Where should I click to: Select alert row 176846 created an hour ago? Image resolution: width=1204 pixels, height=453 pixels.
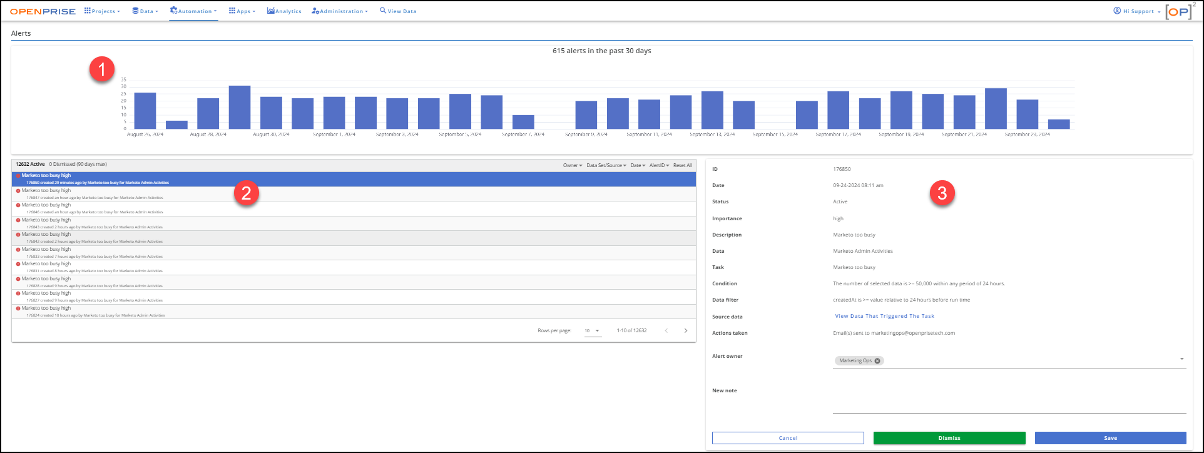(x=354, y=208)
